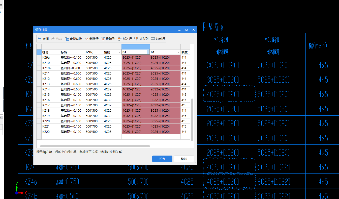This screenshot has width=339, height=199.
Task: Click KZ9a's b1 cell 3C25+[1C20]
Action: 136,57
